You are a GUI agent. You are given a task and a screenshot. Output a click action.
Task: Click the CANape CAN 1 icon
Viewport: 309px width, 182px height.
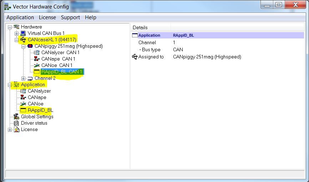click(37, 59)
